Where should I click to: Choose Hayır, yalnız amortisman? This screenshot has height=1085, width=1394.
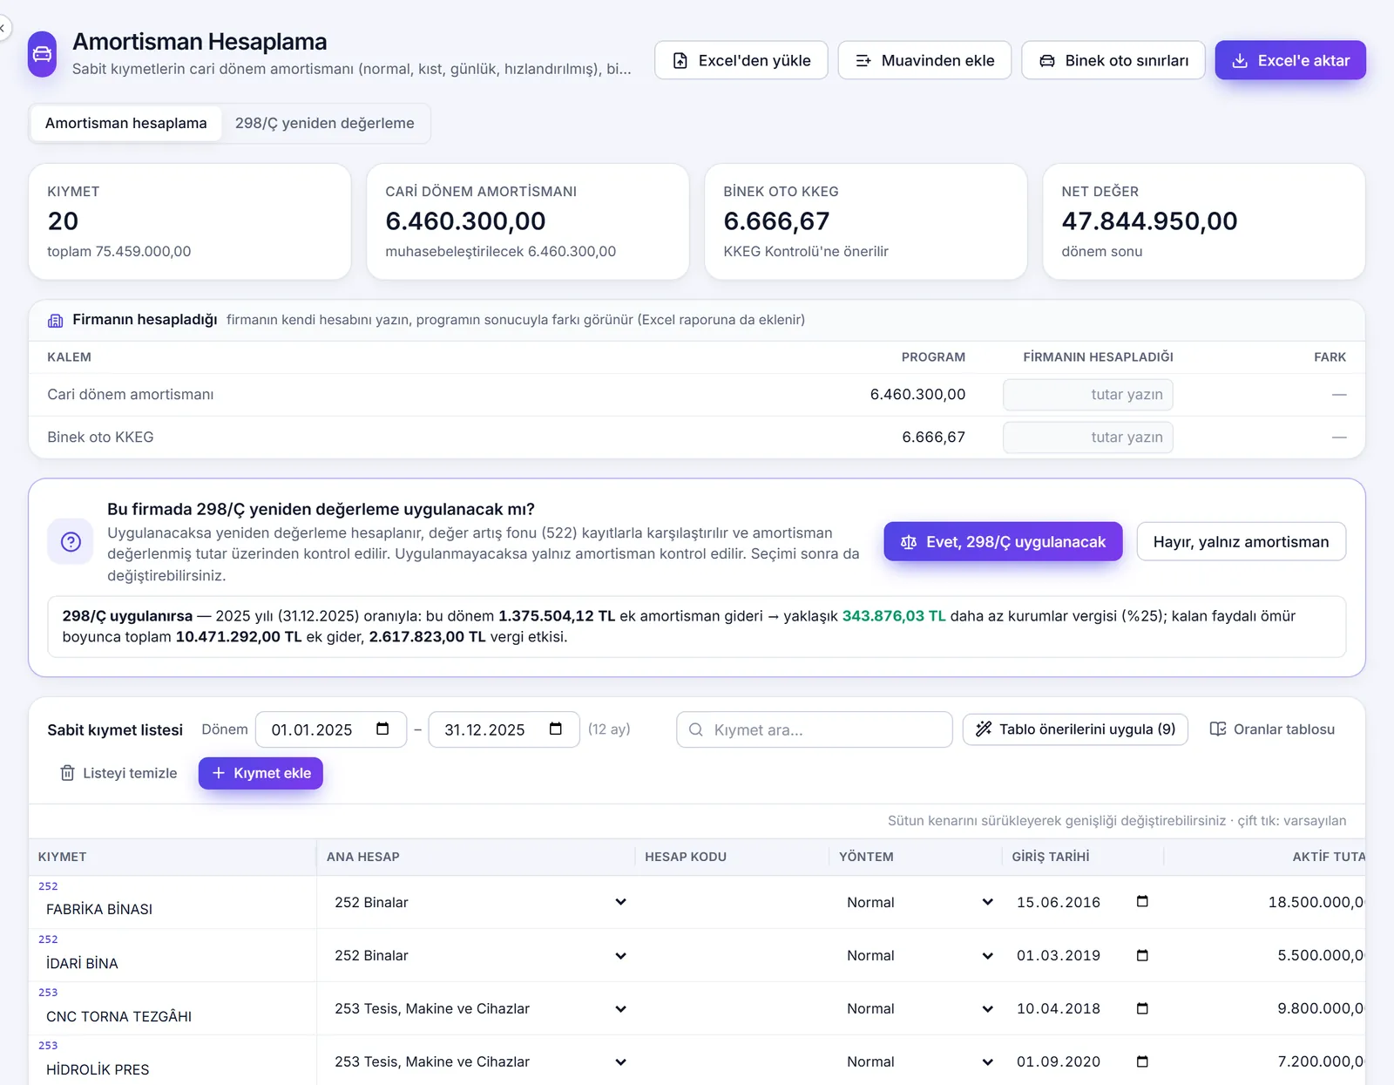[x=1241, y=541]
